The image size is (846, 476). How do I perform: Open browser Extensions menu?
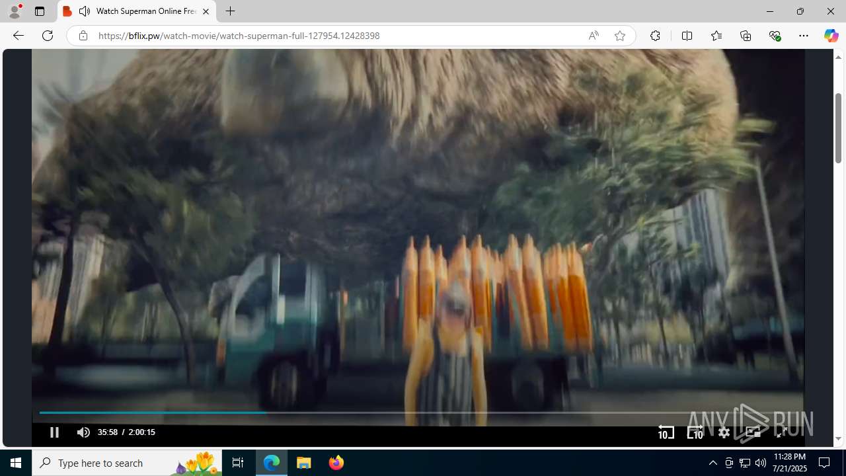tap(655, 36)
